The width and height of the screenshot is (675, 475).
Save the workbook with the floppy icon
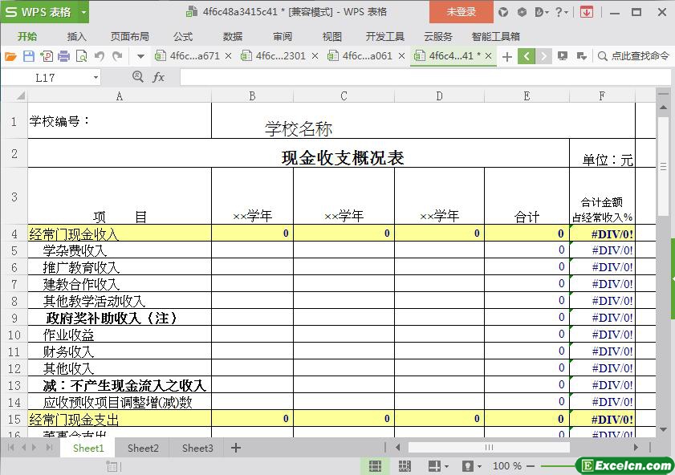28,56
